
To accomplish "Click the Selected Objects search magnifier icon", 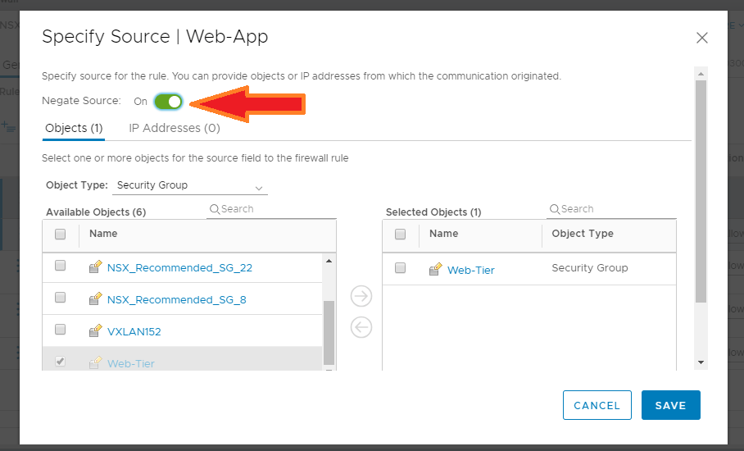I will coord(555,209).
